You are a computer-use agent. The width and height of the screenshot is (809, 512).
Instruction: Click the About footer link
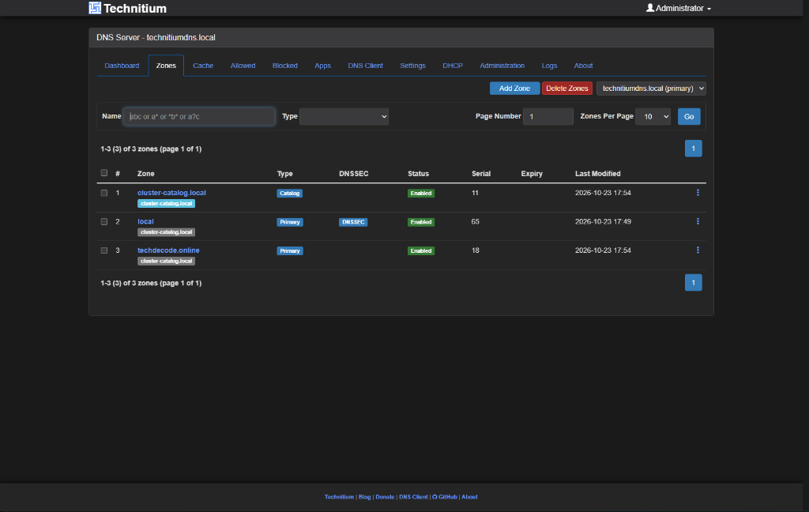(x=469, y=497)
